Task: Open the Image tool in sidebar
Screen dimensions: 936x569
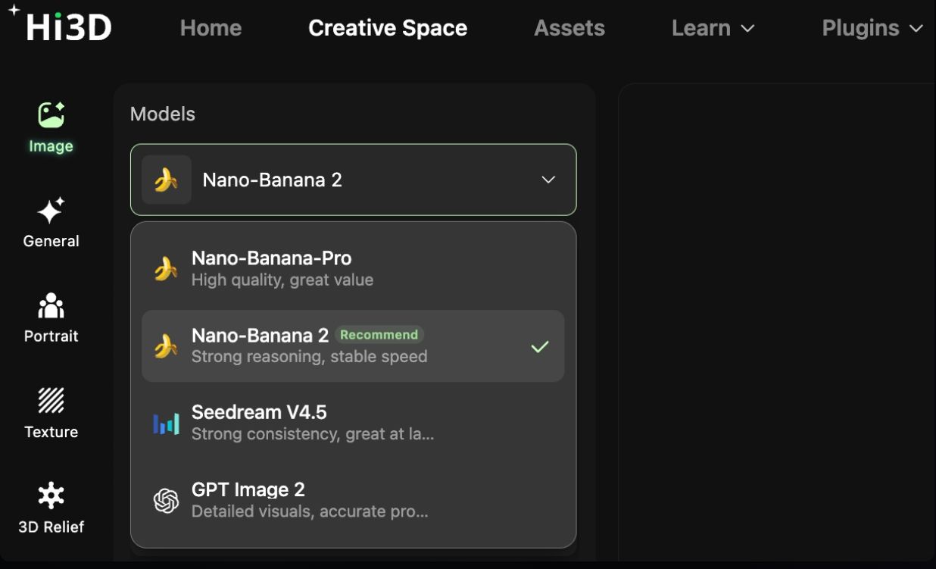Action: (x=51, y=127)
